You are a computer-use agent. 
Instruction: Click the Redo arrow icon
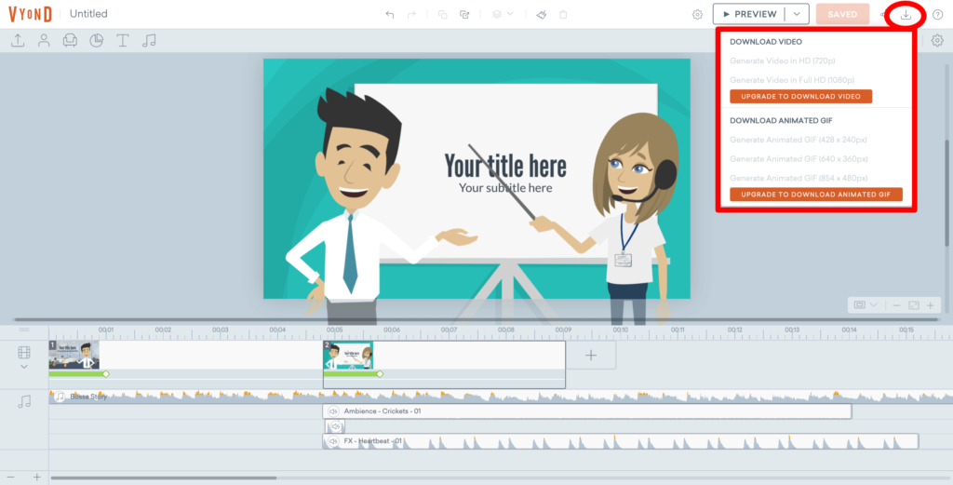(x=411, y=15)
